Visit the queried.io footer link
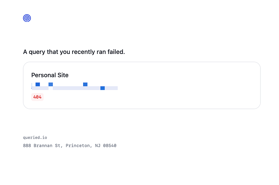The width and height of the screenshot is (279, 185). coord(35,138)
